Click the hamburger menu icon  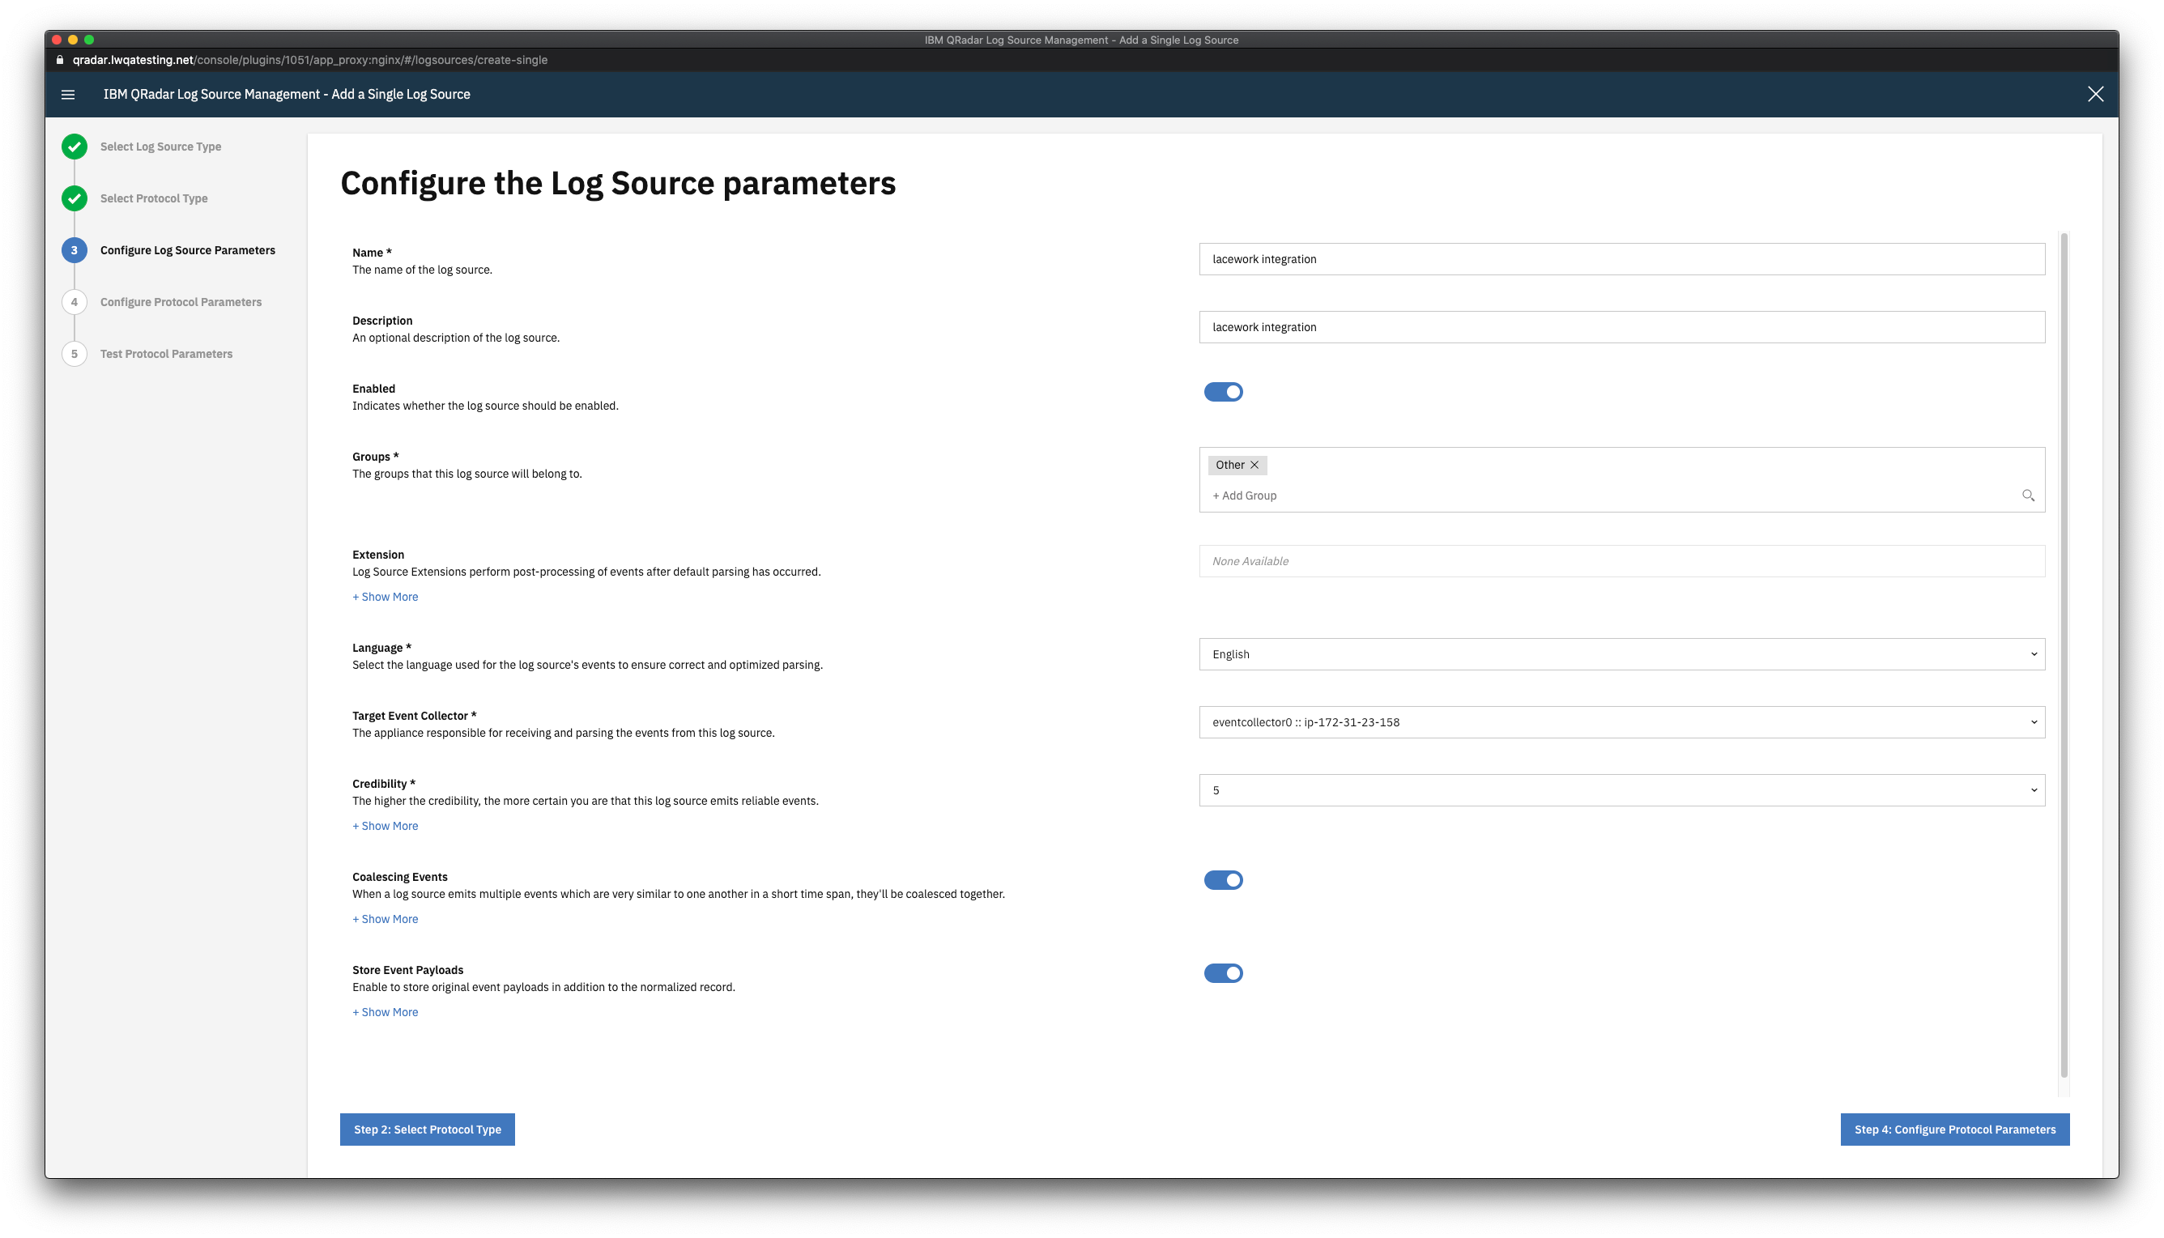[68, 94]
